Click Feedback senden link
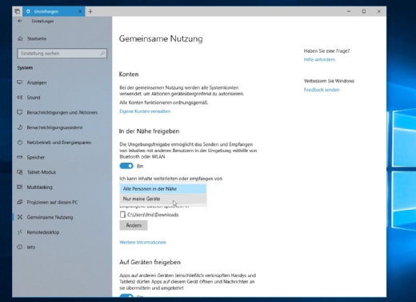 (x=322, y=90)
